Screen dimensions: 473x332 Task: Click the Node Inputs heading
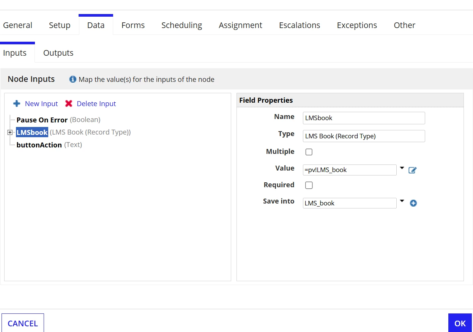click(x=31, y=79)
